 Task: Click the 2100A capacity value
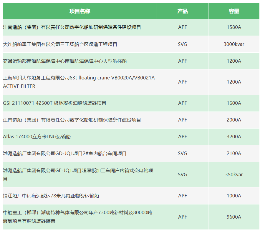tap(234, 154)
